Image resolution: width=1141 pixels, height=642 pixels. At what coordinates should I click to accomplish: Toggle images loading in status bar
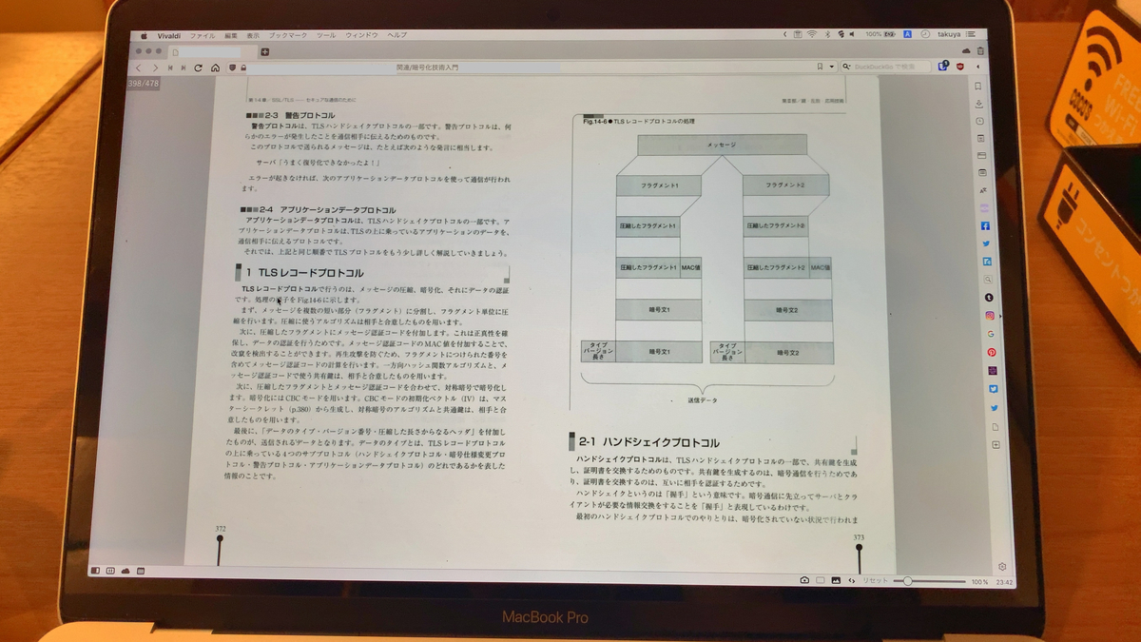coord(836,580)
